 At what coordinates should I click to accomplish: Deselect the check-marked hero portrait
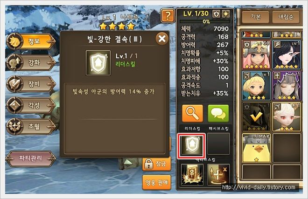256,117
